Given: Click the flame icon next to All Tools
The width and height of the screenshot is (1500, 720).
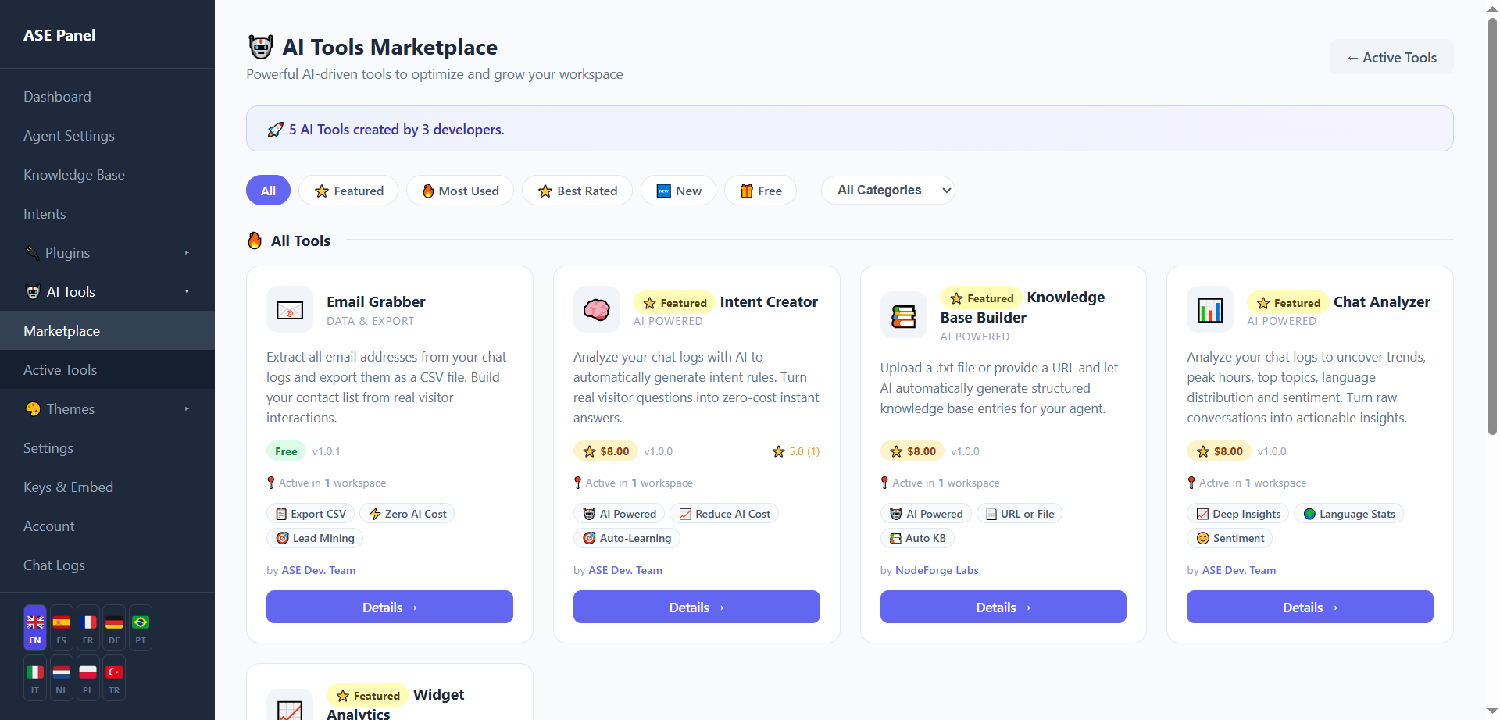Looking at the screenshot, I should (255, 241).
